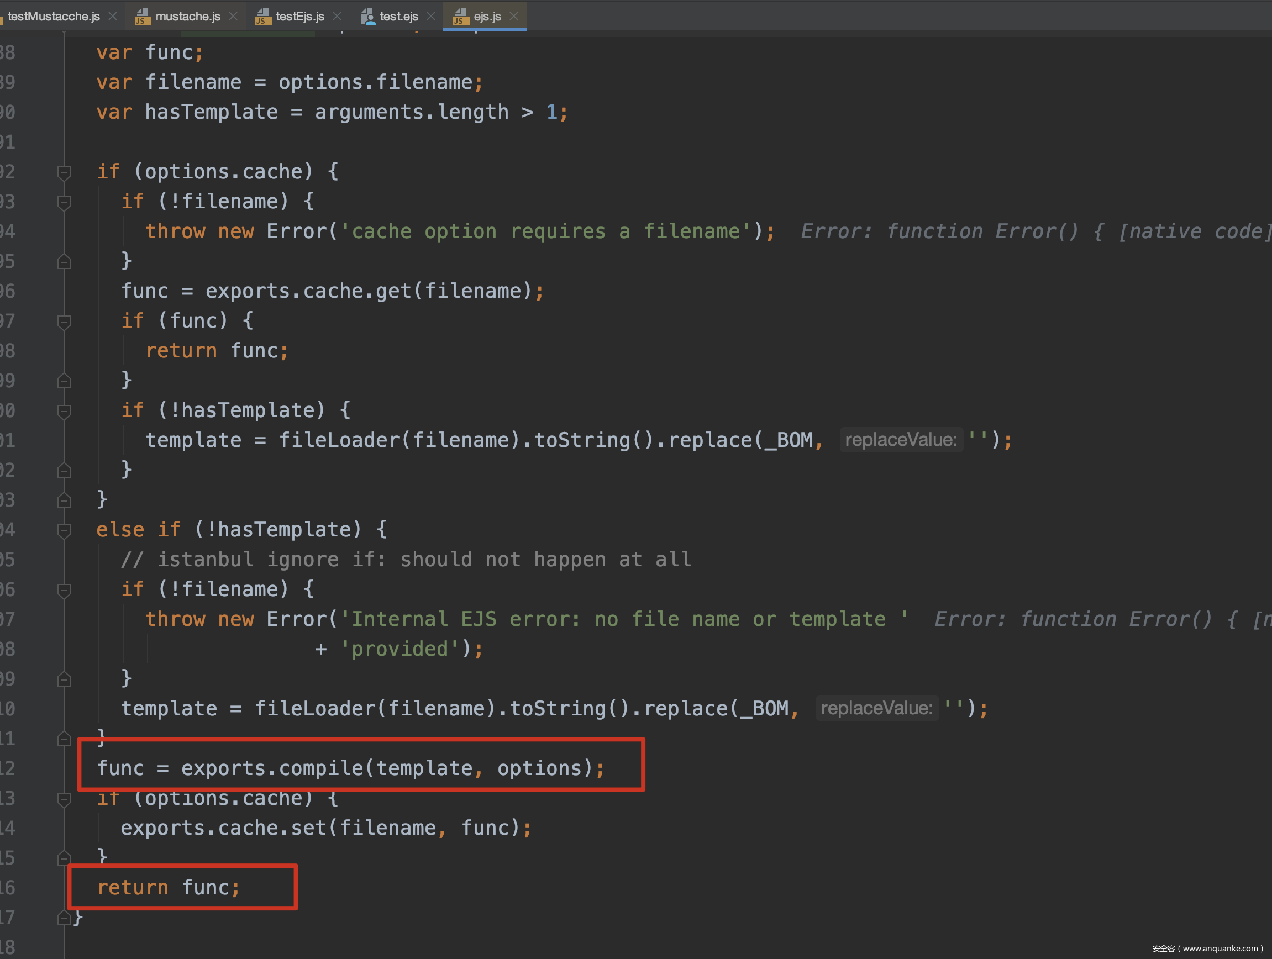Image resolution: width=1272 pixels, height=959 pixels.
Task: Fold the second if (!filename) block
Action: coord(64,590)
